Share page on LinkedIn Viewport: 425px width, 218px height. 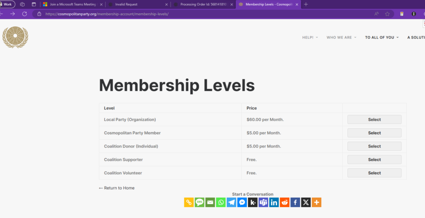[274, 202]
